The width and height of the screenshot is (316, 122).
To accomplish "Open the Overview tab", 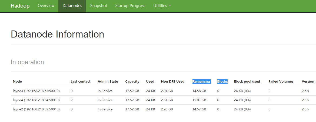I will [46, 6].
